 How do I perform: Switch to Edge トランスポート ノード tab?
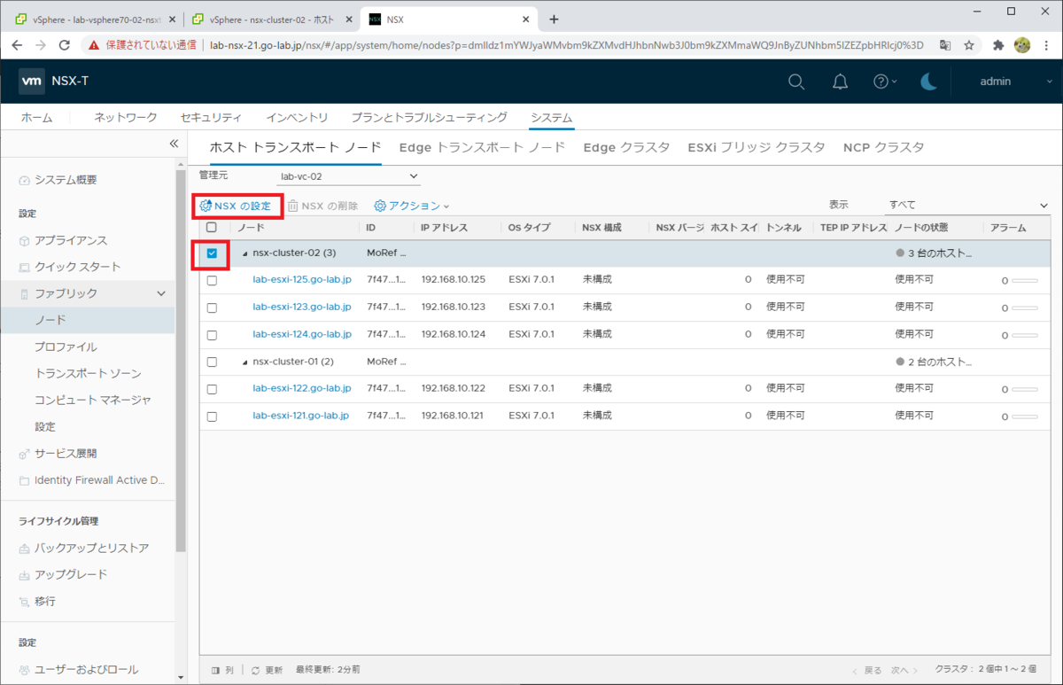pos(482,148)
